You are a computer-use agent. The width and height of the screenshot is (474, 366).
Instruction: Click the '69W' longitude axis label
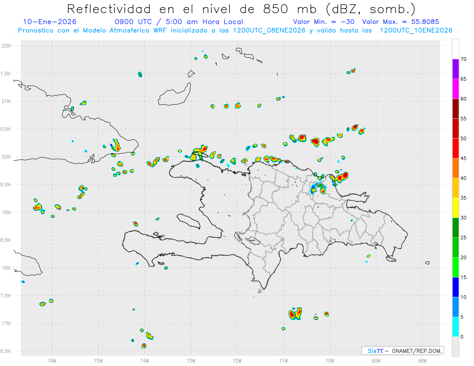(x=376, y=360)
